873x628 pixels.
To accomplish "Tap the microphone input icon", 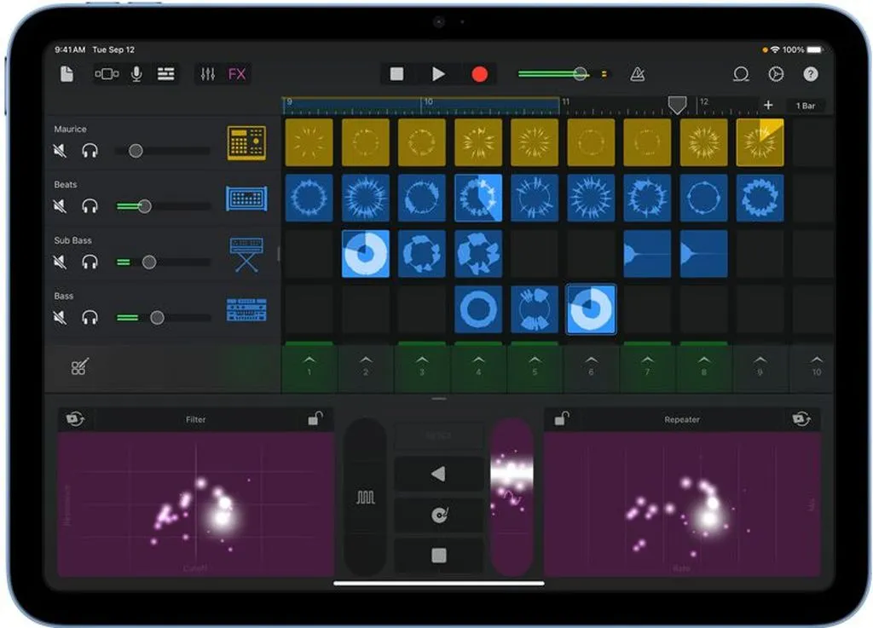I will click(x=136, y=74).
